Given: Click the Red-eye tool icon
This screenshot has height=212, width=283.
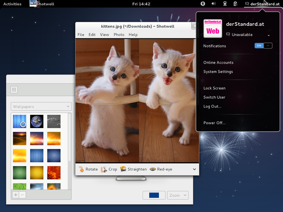Looking at the screenshot, I should [x=153, y=169].
